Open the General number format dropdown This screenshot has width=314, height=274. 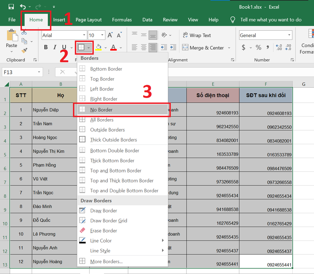(289, 35)
